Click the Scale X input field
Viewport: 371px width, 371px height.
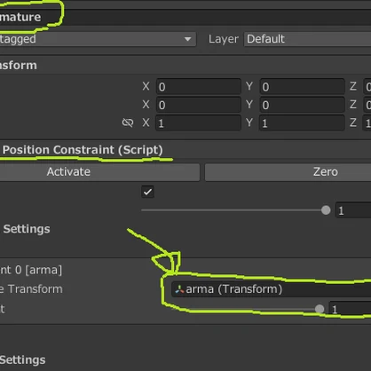[x=199, y=122]
